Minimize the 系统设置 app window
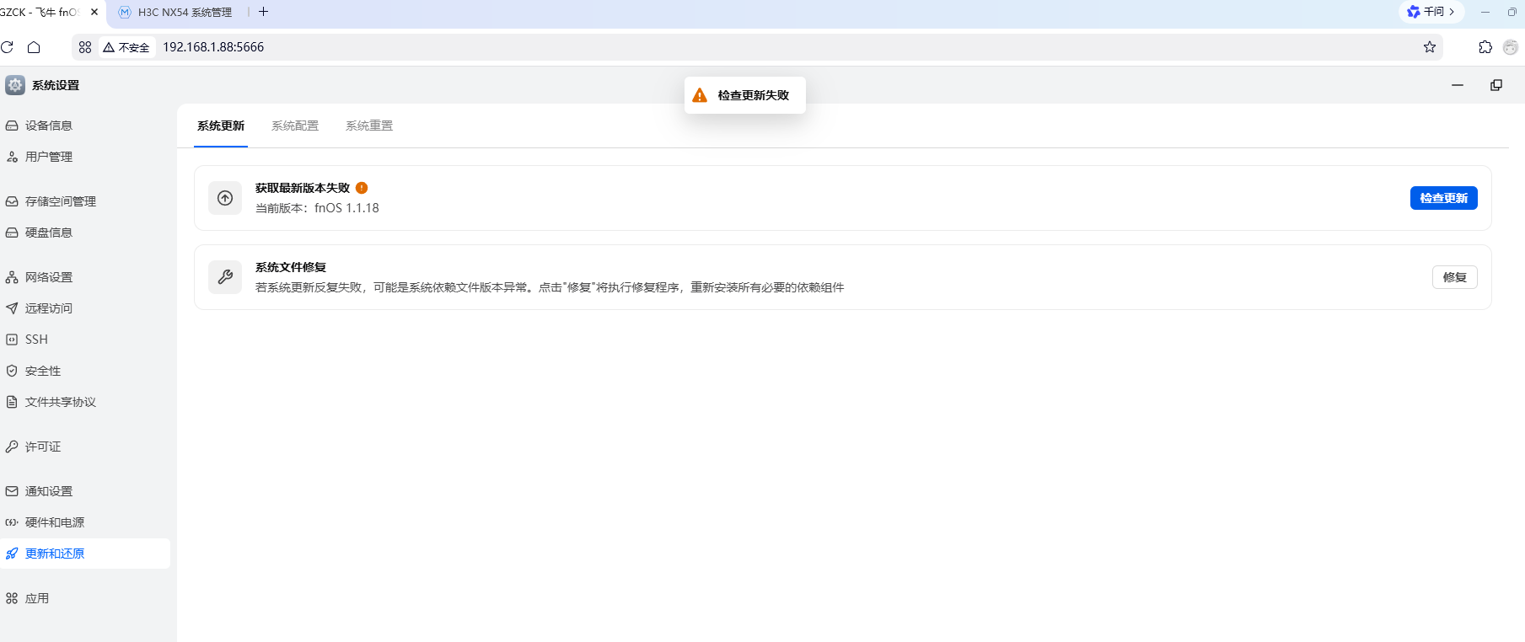 click(1458, 85)
